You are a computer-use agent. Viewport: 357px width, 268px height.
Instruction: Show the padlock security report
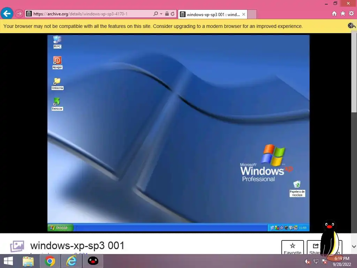coord(167,14)
